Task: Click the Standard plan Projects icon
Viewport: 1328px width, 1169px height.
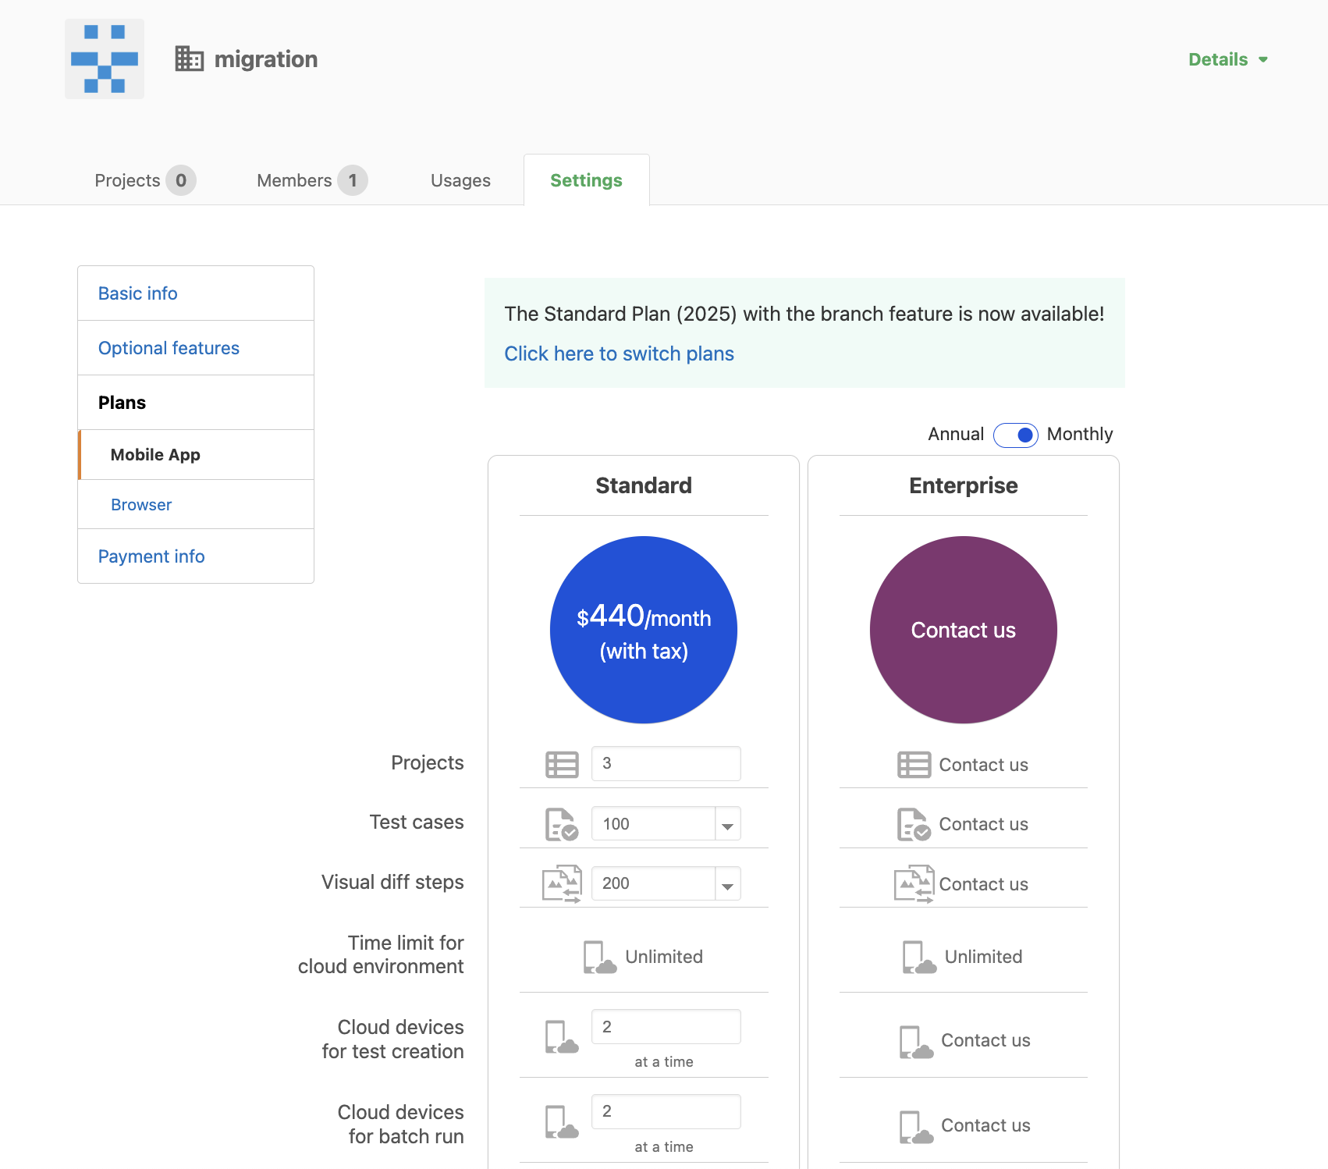Action: 562,765
